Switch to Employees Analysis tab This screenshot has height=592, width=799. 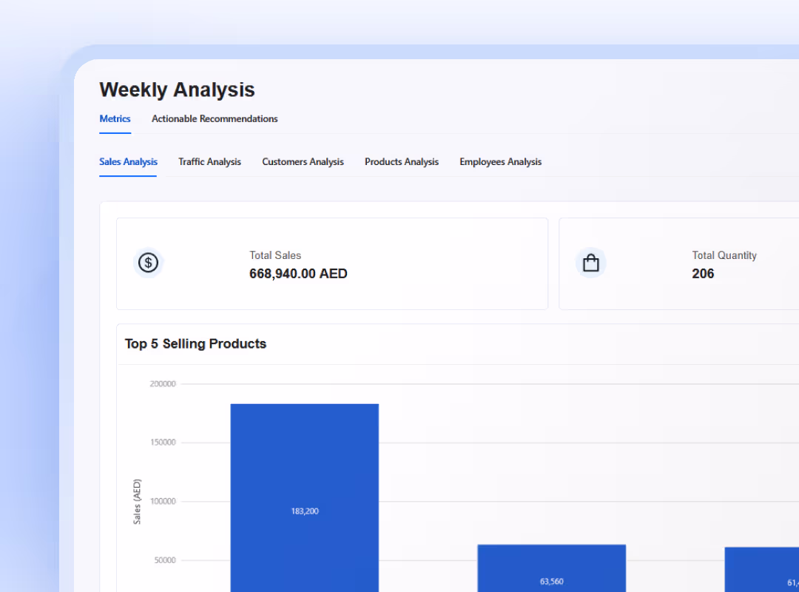[x=500, y=161]
